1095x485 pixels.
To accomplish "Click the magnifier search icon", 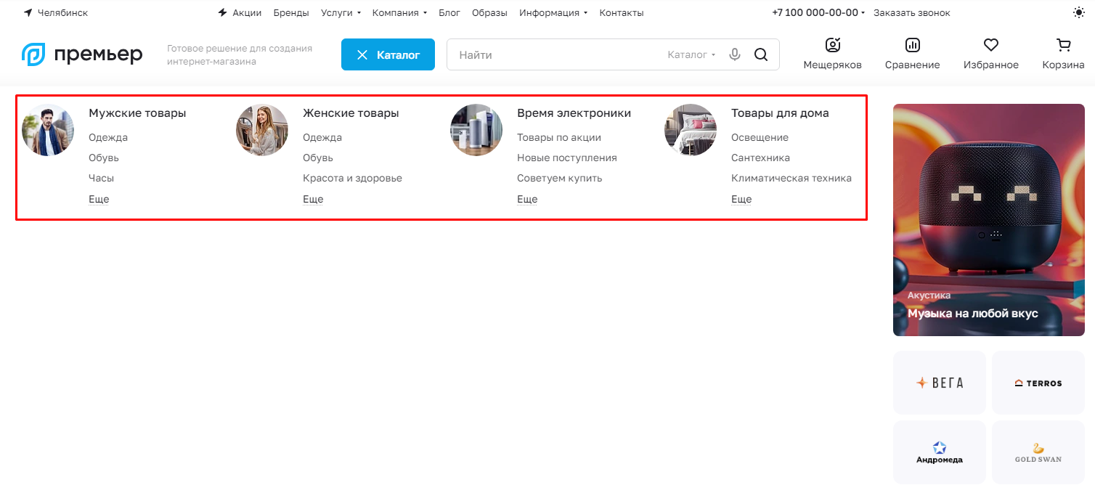I will coord(761,54).
